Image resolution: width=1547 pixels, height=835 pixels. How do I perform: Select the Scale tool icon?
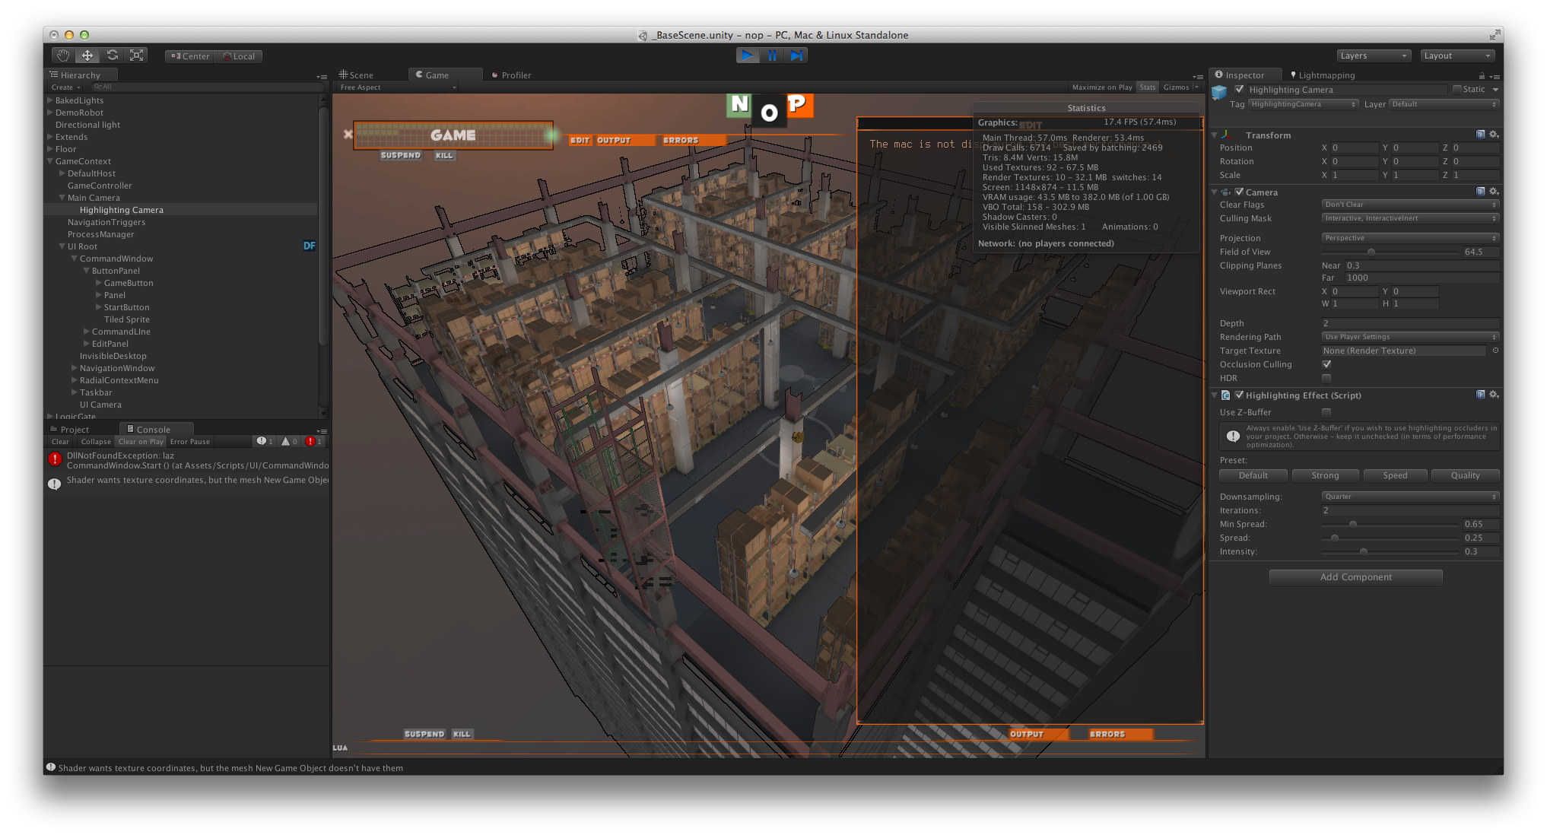137,56
